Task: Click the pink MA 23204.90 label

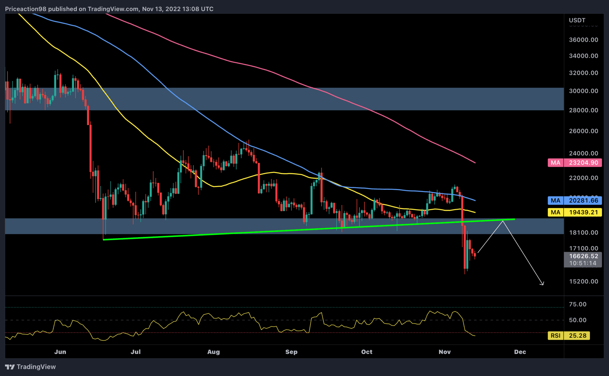Action: coord(575,163)
